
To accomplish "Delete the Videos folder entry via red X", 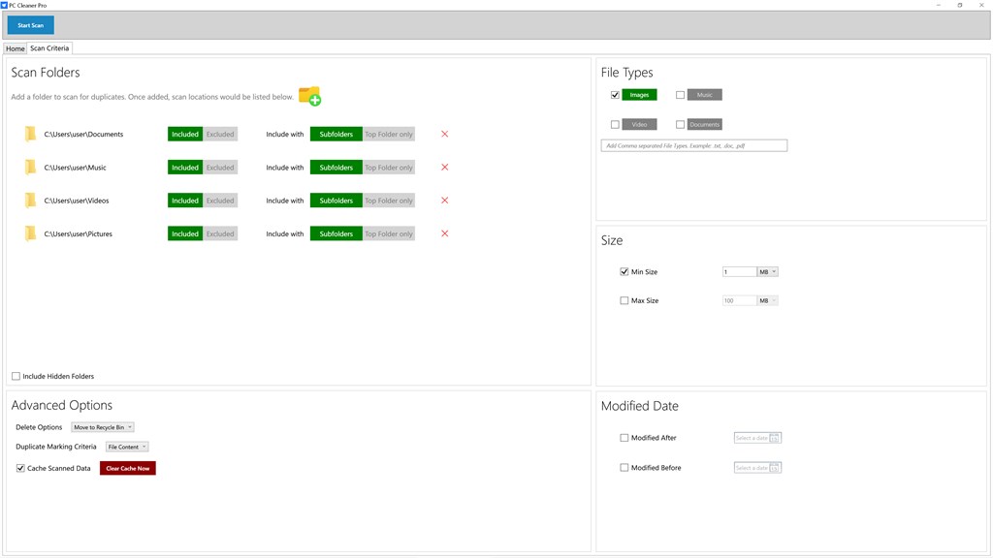I will pyautogui.click(x=444, y=201).
